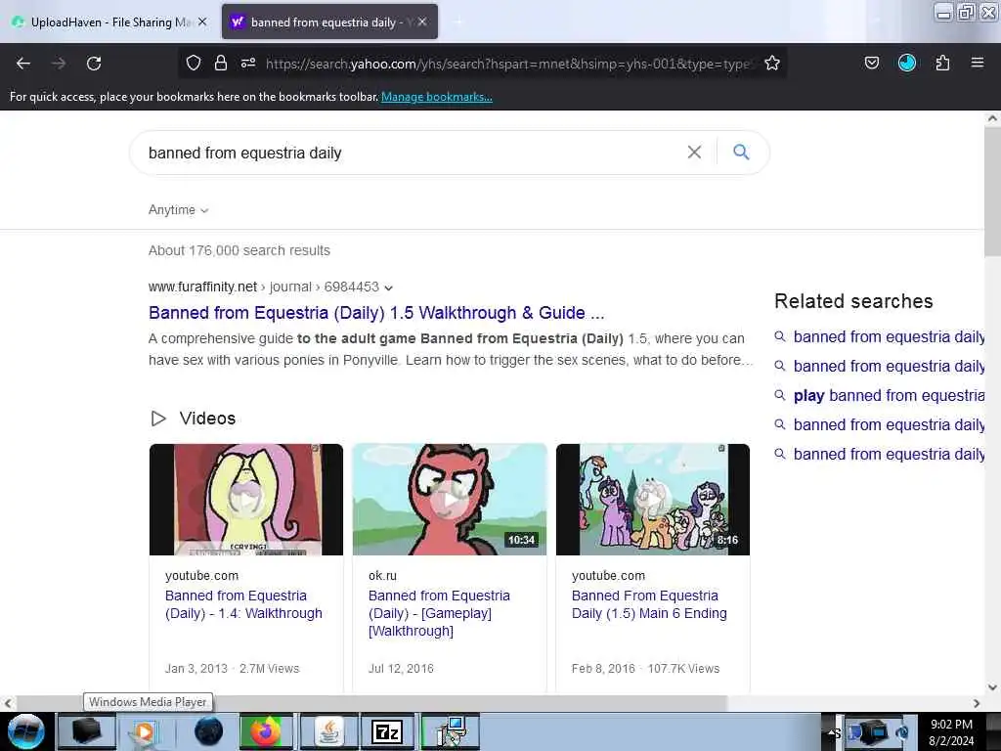Click the Related searches heading
This screenshot has width=1001, height=751.
[x=853, y=301]
